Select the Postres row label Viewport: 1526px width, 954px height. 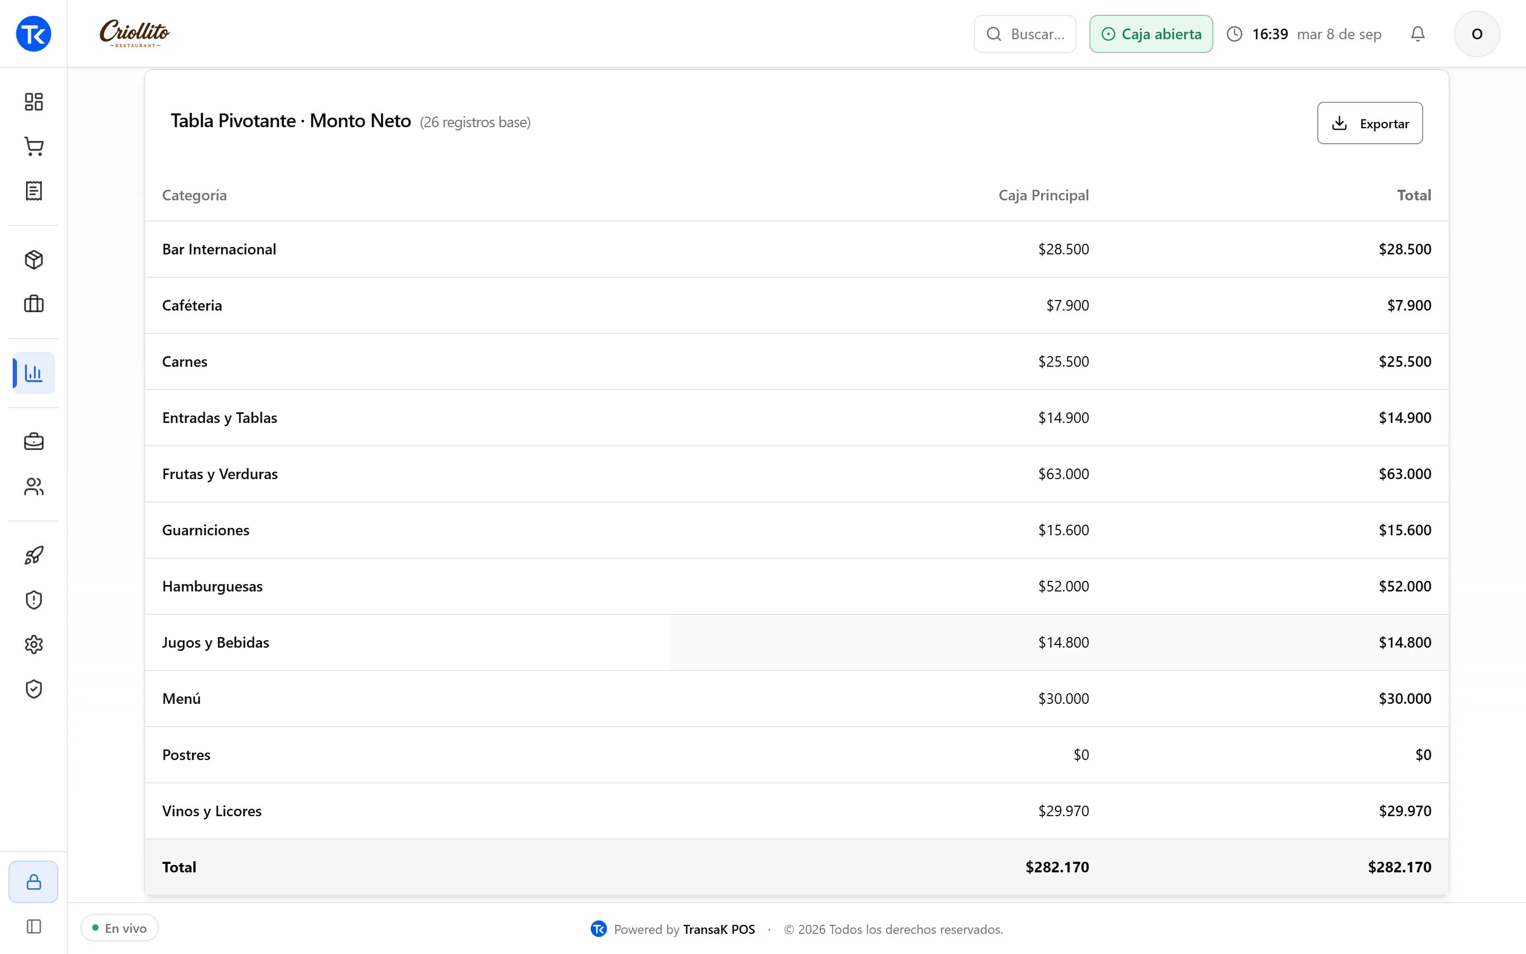pyautogui.click(x=186, y=755)
